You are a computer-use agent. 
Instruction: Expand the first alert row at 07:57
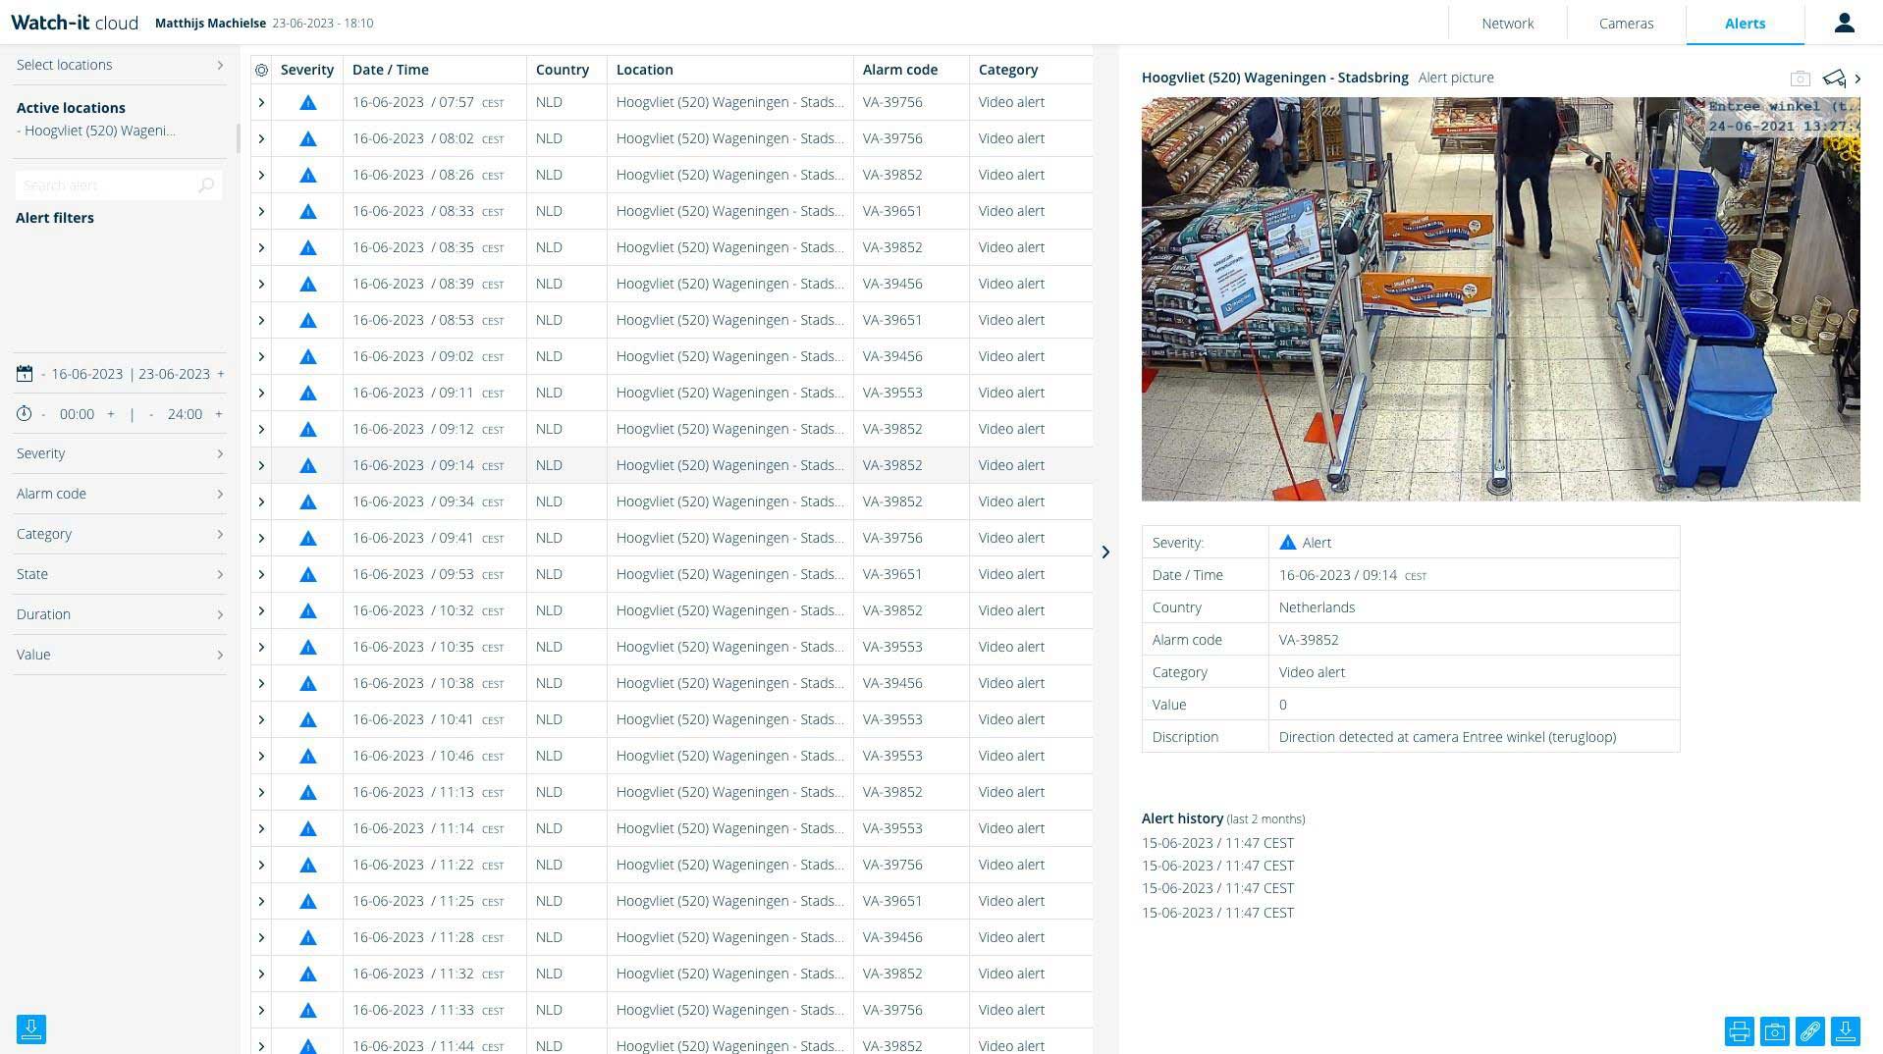coord(261,102)
